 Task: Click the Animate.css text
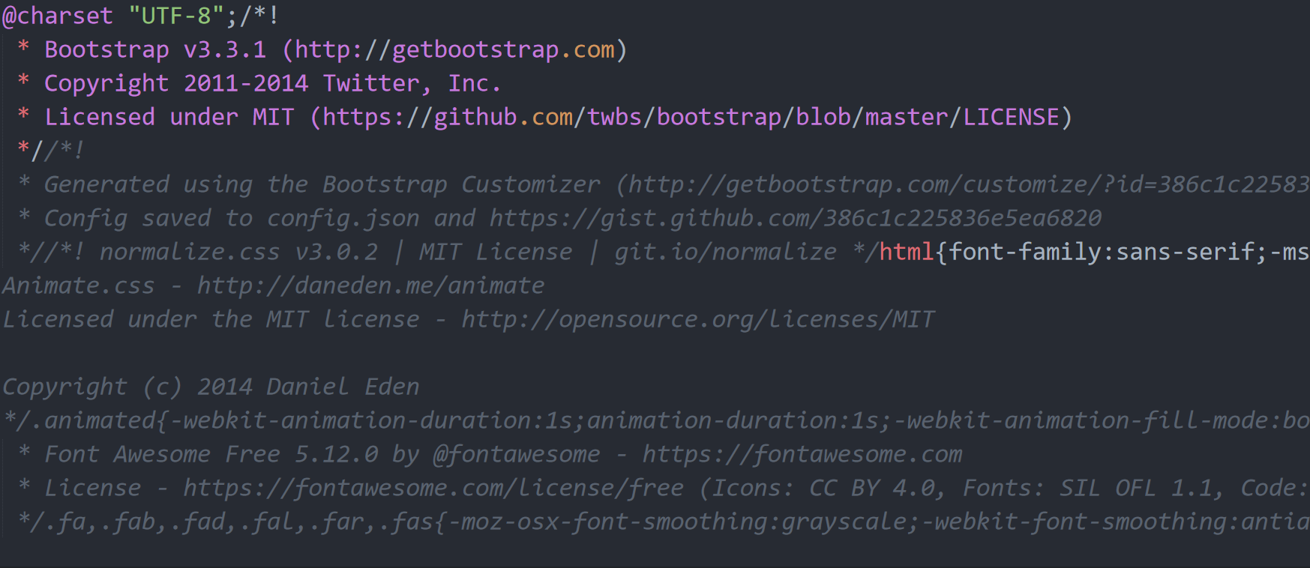[x=78, y=285]
